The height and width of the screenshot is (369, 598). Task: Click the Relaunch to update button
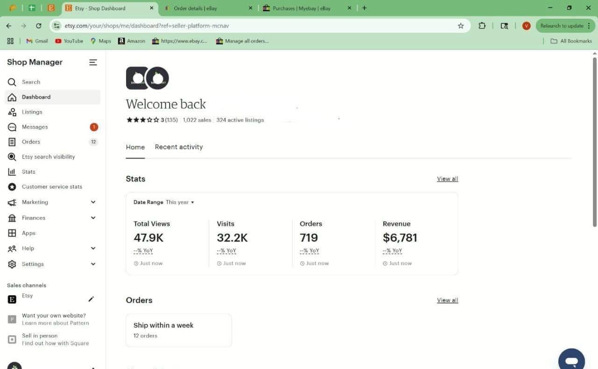pos(562,26)
